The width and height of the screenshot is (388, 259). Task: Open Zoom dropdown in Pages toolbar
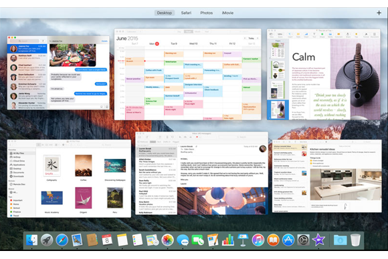pos(280,35)
